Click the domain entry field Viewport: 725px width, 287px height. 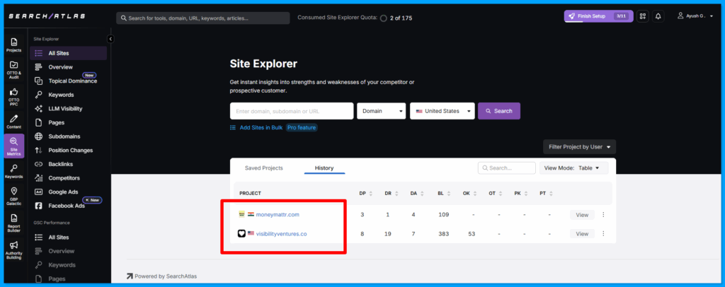[292, 111]
